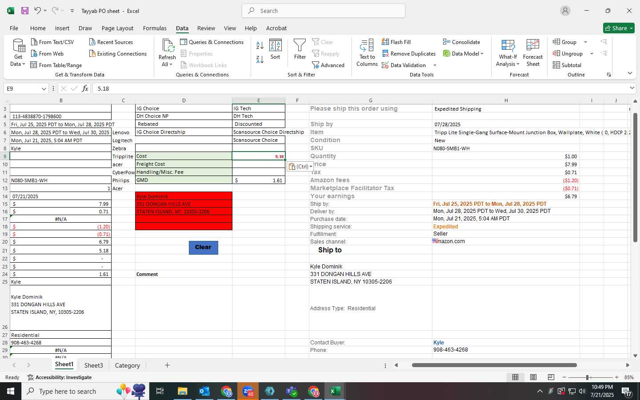The width and height of the screenshot is (640, 400).
Task: Open Recent Sources
Action: tap(111, 42)
